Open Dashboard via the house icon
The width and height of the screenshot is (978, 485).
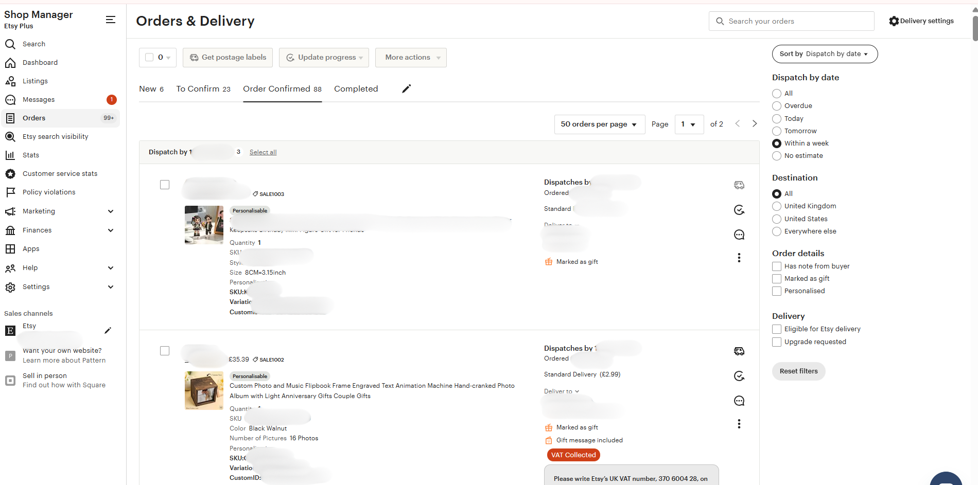pyautogui.click(x=10, y=63)
